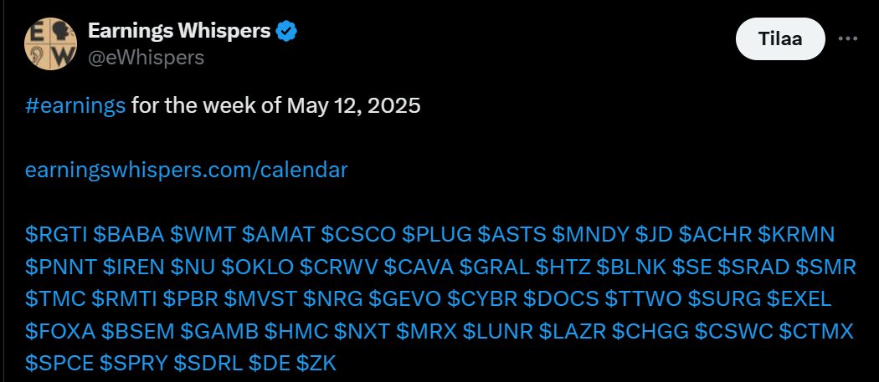This screenshot has width=879, height=382.
Task: Open the Earnings Whispers display name
Action: (x=179, y=32)
